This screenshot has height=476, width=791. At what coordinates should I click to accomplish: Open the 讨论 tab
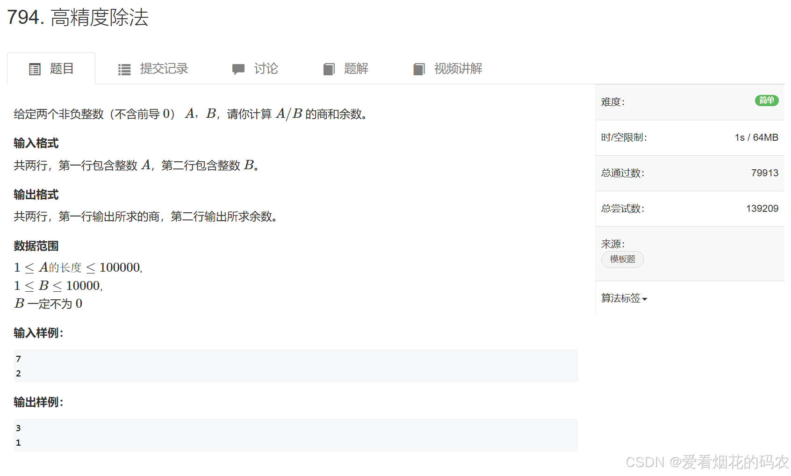click(255, 69)
